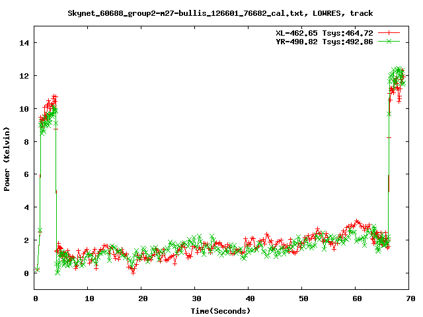Click the y-axis tick label 4
The height and width of the screenshot is (317, 423).
(x=26, y=207)
